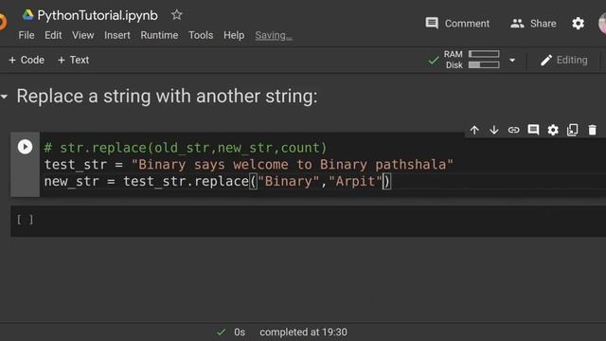
Task: Move cell up with arrow icon
Action: click(x=474, y=130)
